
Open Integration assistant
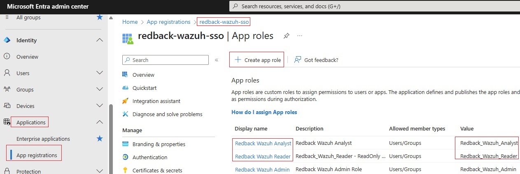(156, 101)
